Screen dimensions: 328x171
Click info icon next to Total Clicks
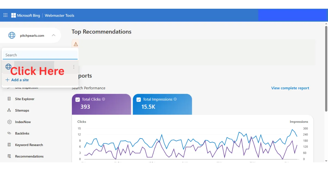click(x=104, y=99)
